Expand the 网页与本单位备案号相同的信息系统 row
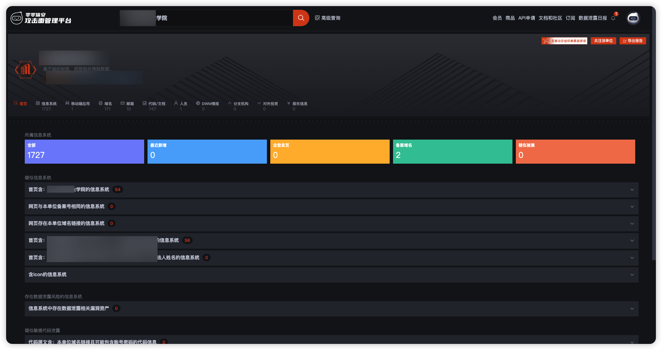This screenshot has height=350, width=662. [331, 207]
